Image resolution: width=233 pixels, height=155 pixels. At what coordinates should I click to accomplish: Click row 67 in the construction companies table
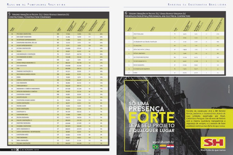pos(58,123)
